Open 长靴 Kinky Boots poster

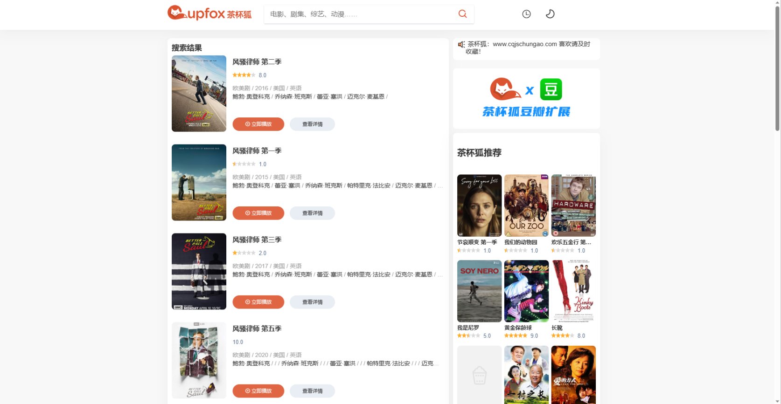[x=573, y=291]
